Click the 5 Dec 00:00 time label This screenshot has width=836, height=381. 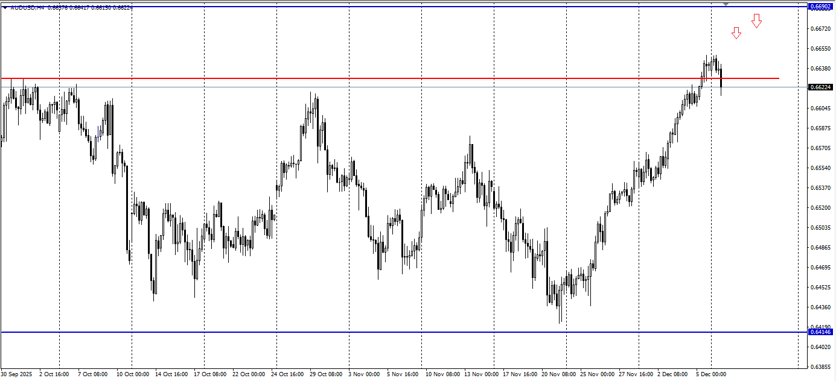(x=711, y=374)
